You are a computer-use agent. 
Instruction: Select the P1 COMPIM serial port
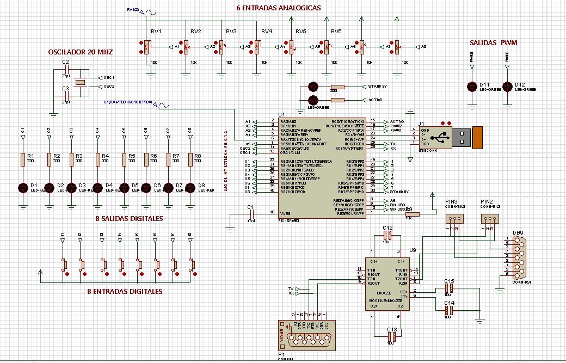(x=307, y=335)
